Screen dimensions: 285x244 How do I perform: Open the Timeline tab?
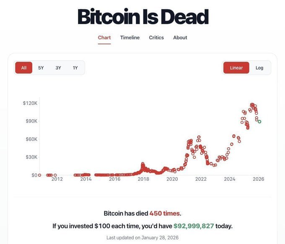click(x=130, y=38)
